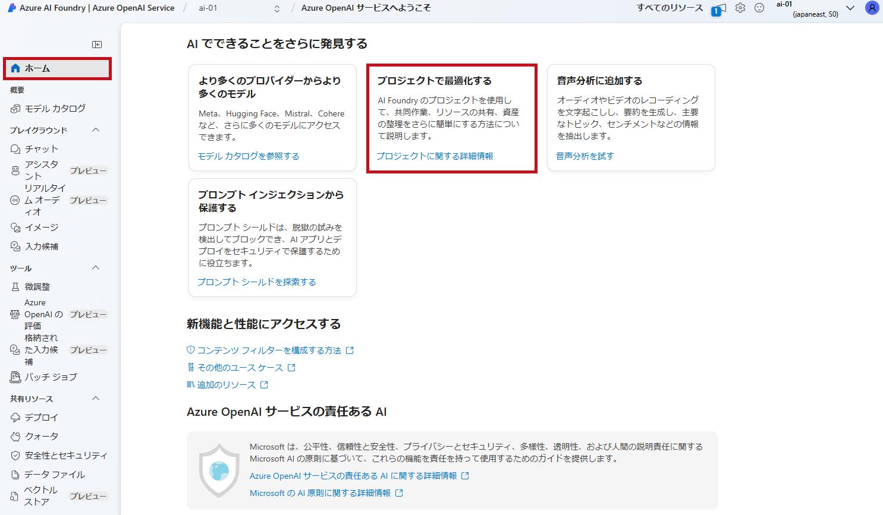Click the 格納された入力候補 icon
This screenshot has width=883, height=515.
(x=15, y=350)
